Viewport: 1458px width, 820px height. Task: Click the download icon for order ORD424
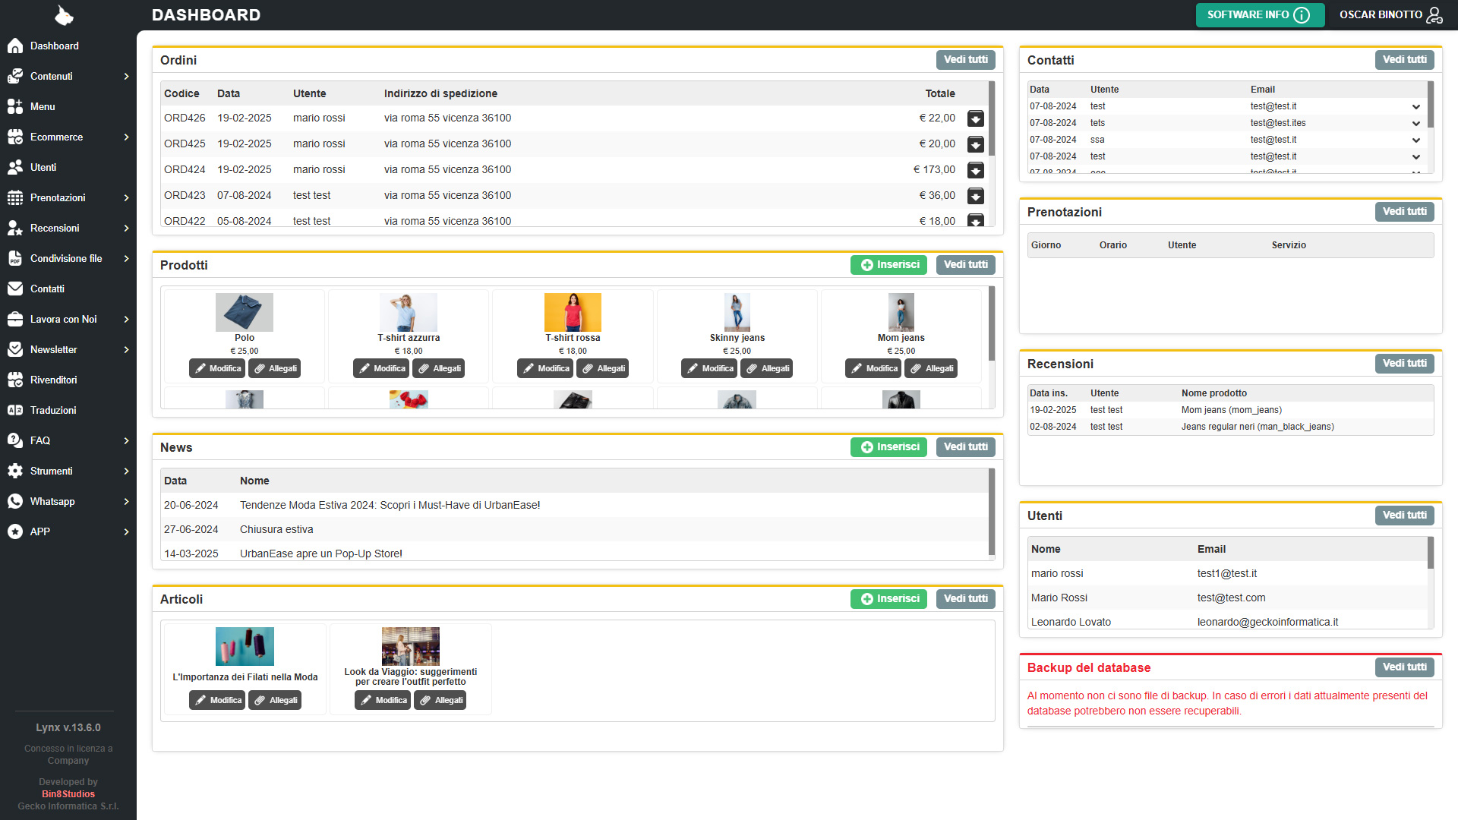pyautogui.click(x=976, y=170)
